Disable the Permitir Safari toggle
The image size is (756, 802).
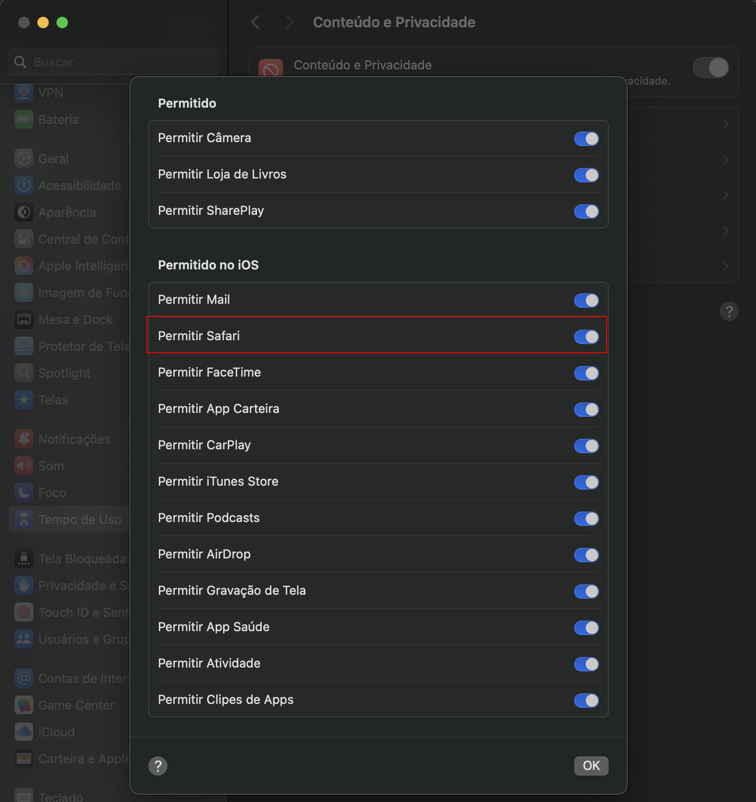coord(586,336)
